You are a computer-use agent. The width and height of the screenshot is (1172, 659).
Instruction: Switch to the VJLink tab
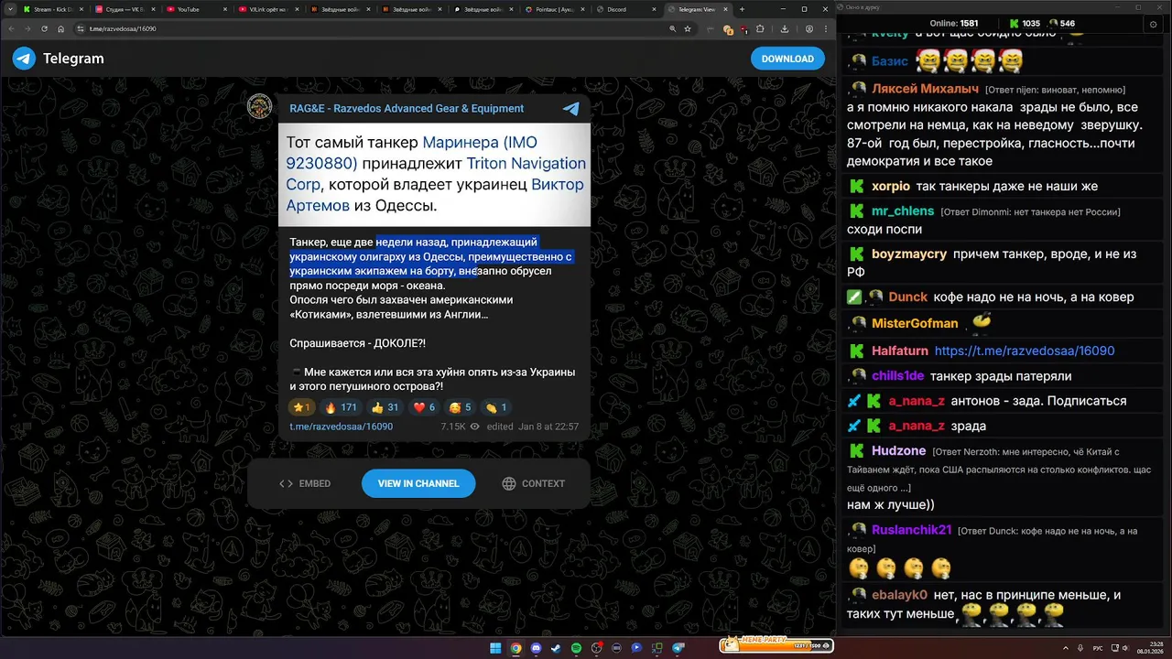click(x=271, y=9)
